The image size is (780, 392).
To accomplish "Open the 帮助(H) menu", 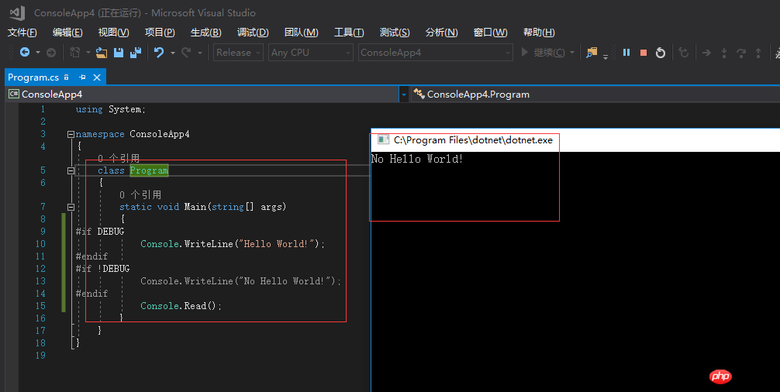I will [x=539, y=33].
